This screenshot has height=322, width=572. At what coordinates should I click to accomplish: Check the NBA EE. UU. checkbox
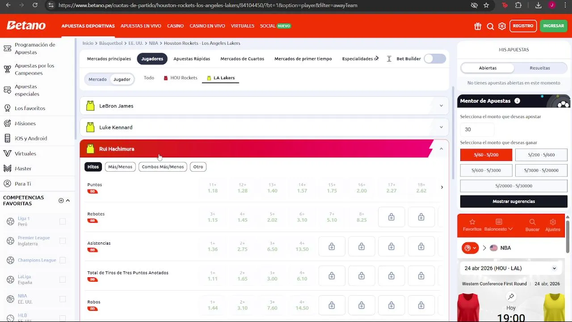[63, 299]
